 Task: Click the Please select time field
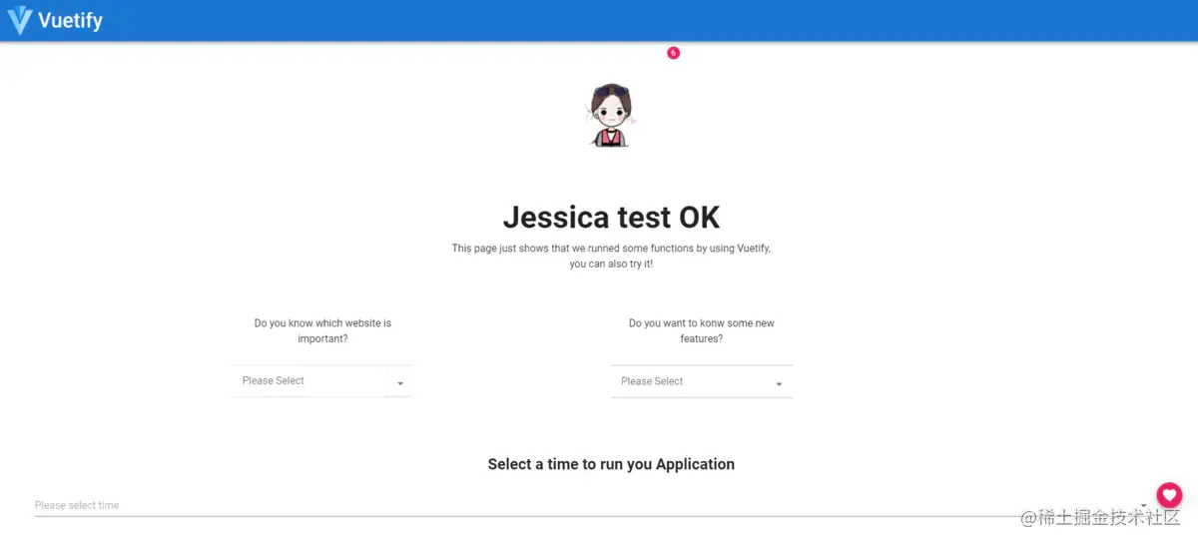coord(593,505)
